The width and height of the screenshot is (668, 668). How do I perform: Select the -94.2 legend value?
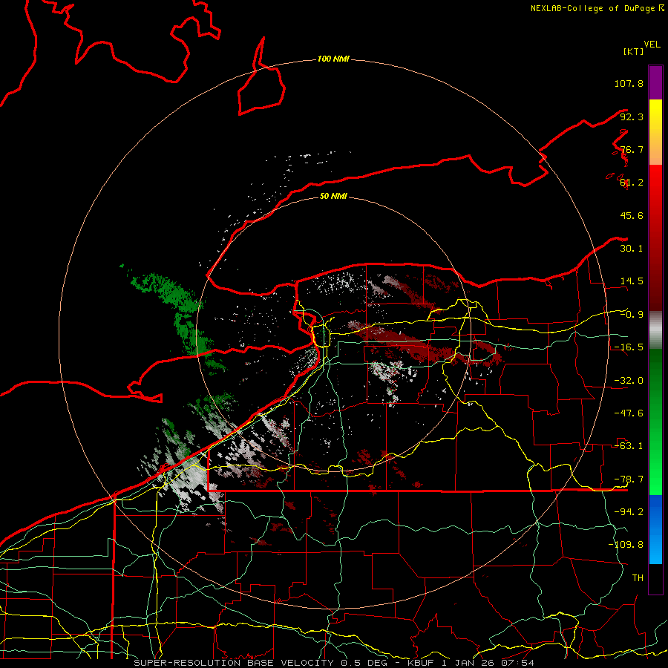pos(629,512)
